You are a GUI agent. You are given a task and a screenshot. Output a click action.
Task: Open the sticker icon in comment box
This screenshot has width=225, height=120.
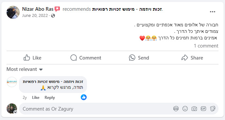[x=213, y=109]
